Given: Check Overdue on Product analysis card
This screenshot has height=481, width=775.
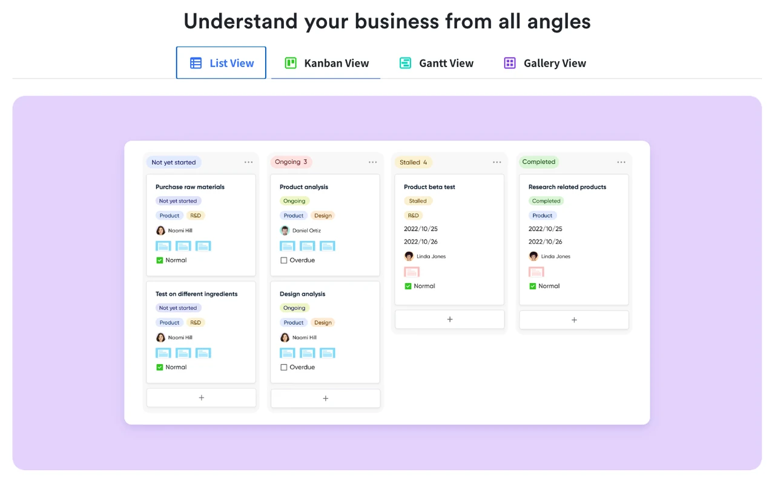Looking at the screenshot, I should pyautogui.click(x=284, y=260).
